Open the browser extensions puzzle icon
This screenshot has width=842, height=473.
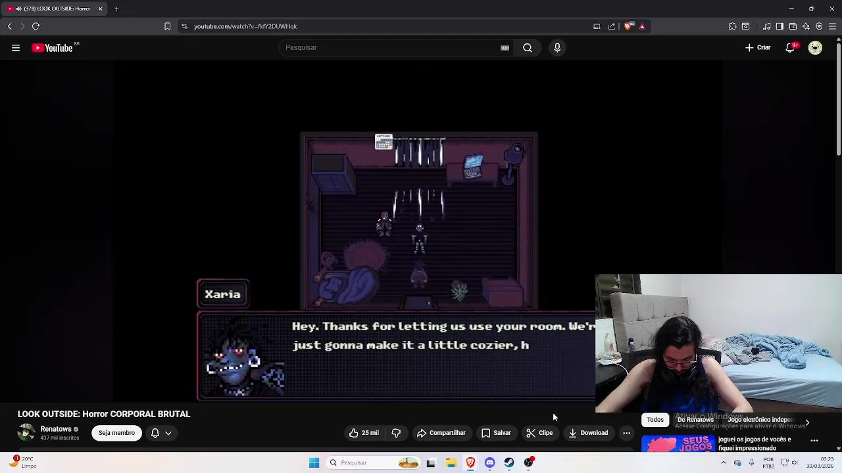coord(732,26)
